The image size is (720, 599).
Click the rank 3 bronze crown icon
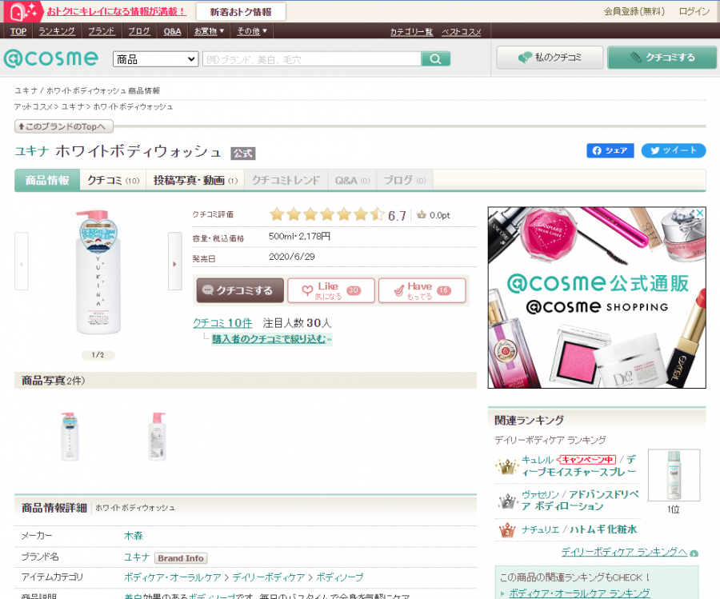tap(507, 530)
